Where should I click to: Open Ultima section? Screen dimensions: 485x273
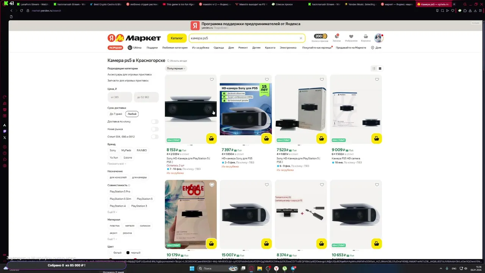135,48
